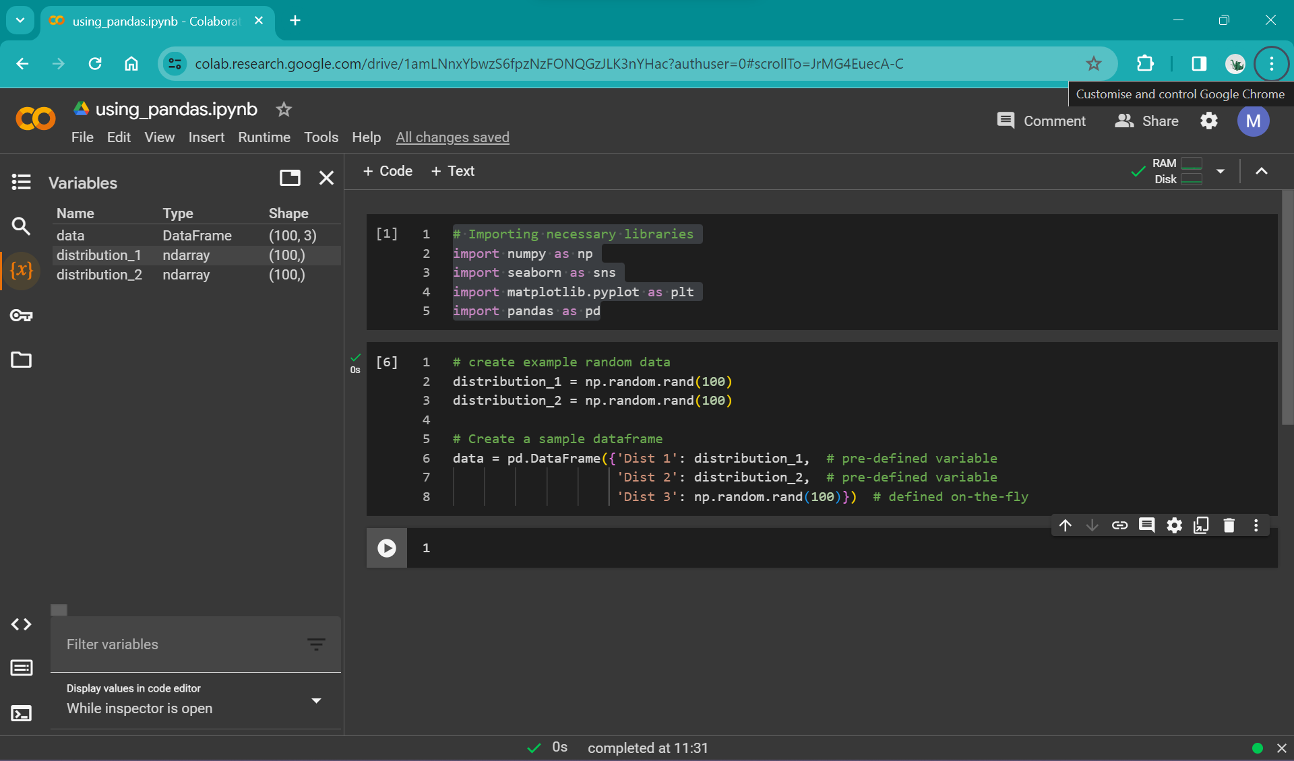Go back in browser history
1294x761 pixels.
[x=22, y=64]
